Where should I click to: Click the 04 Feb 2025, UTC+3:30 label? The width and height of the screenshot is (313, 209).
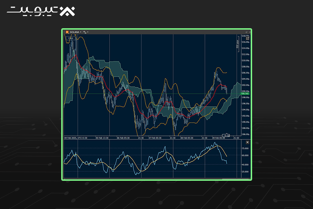[76, 138]
